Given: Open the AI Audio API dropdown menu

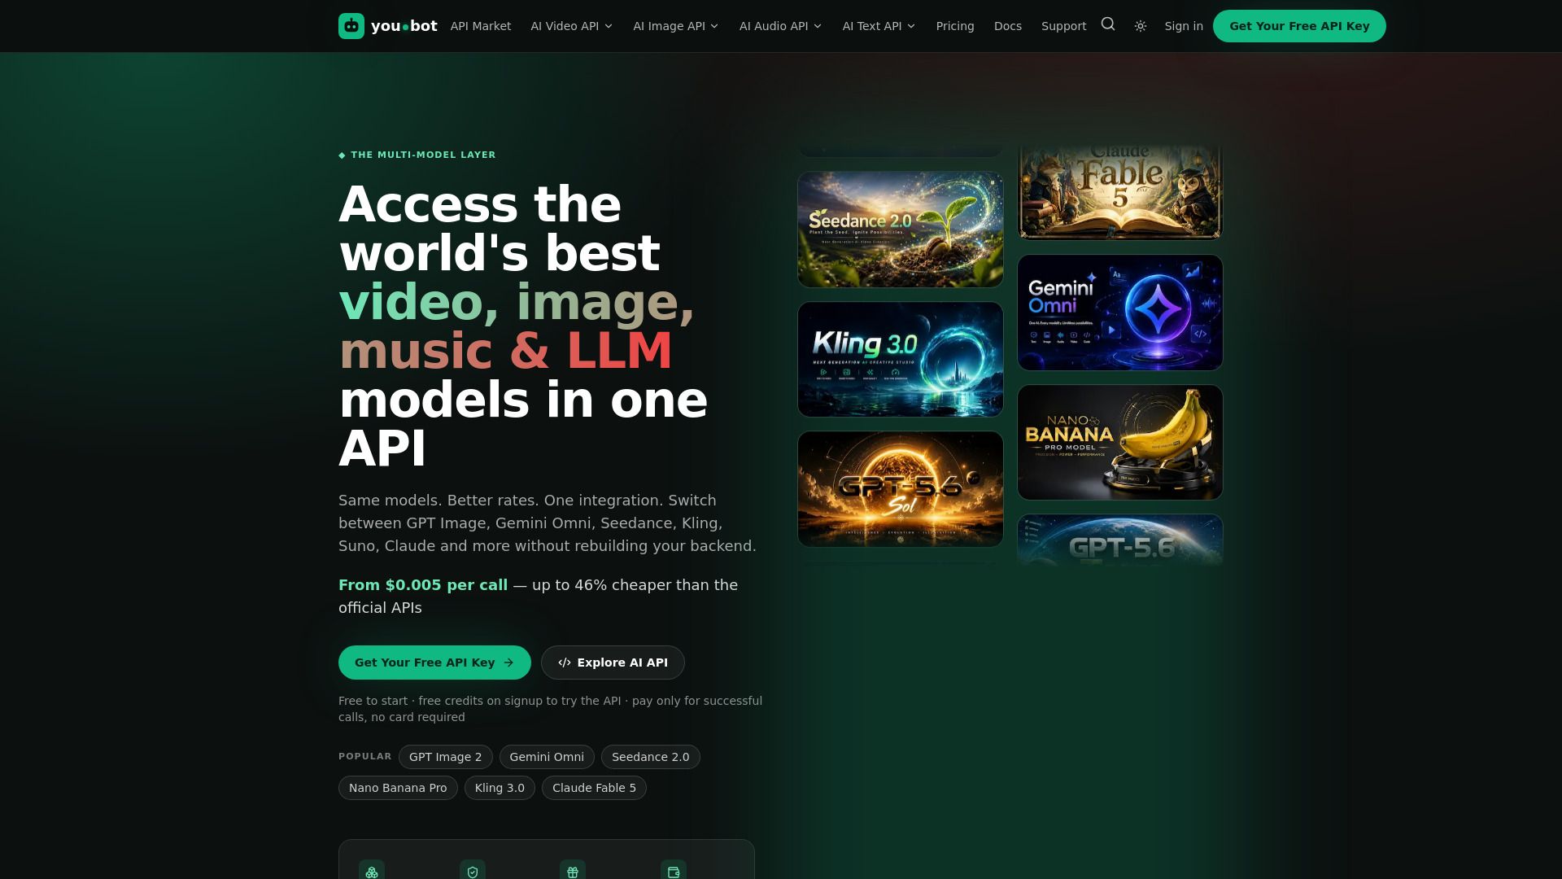Looking at the screenshot, I should (x=781, y=26).
